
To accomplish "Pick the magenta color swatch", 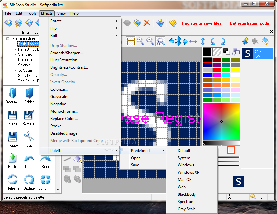I will (x=217, y=75).
